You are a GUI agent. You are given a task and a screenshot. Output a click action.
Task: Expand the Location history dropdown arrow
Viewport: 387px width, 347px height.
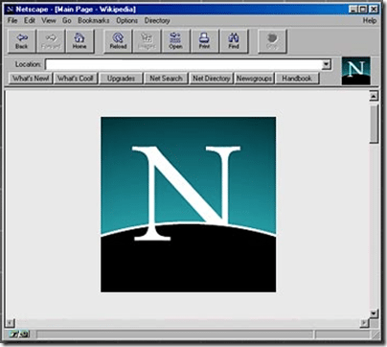(x=326, y=64)
